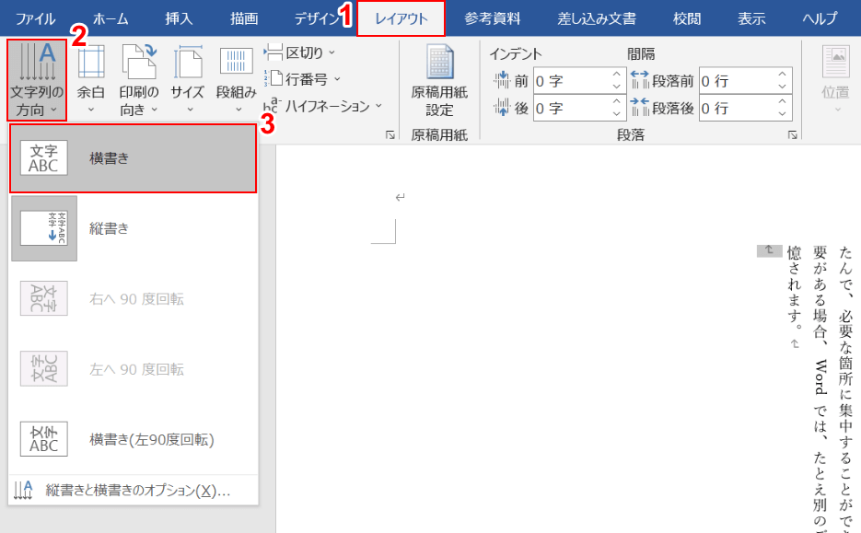Click the indent before icon next to 前
This screenshot has width=861, height=533.
pyautogui.click(x=501, y=81)
